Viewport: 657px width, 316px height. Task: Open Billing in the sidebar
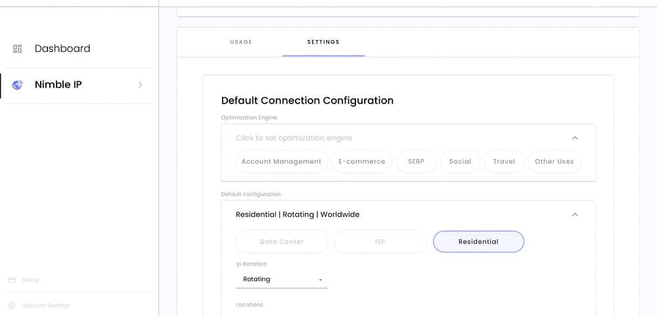(x=31, y=280)
